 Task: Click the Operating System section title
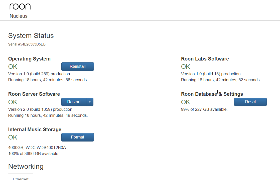(x=29, y=58)
